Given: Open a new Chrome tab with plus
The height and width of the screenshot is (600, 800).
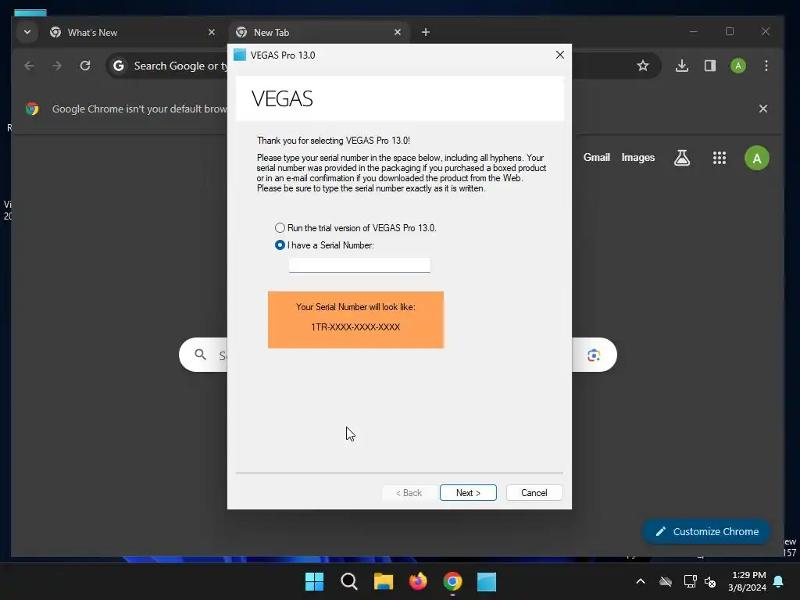Looking at the screenshot, I should 426,32.
